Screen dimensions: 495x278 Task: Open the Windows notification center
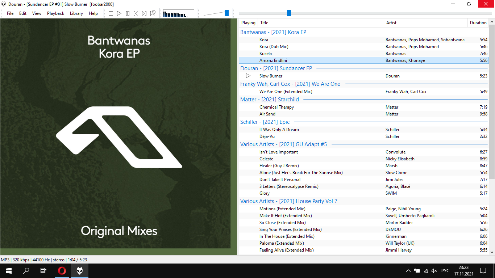(483, 271)
